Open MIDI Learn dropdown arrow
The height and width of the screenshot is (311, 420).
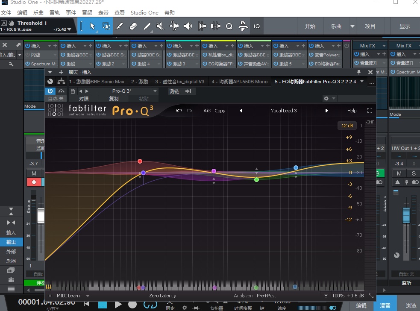pyautogui.click(x=88, y=296)
